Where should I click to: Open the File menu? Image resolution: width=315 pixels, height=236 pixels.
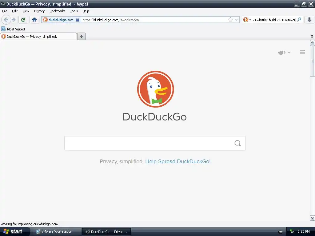coord(5,11)
